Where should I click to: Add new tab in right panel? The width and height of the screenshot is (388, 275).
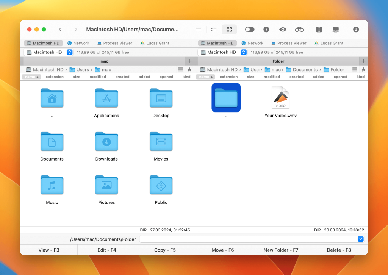(x=363, y=61)
